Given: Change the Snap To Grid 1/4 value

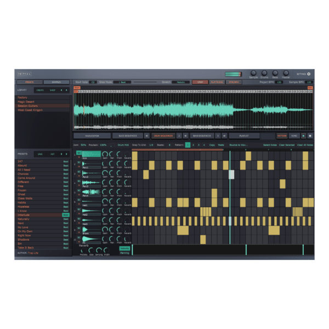Looking at the screenshot, I should tap(151, 145).
